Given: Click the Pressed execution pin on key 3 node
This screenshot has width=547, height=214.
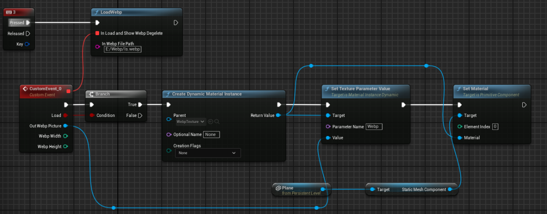Looking at the screenshot, I should point(28,23).
